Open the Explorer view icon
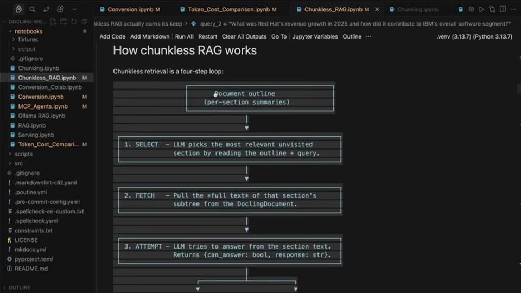 (x=18, y=9)
